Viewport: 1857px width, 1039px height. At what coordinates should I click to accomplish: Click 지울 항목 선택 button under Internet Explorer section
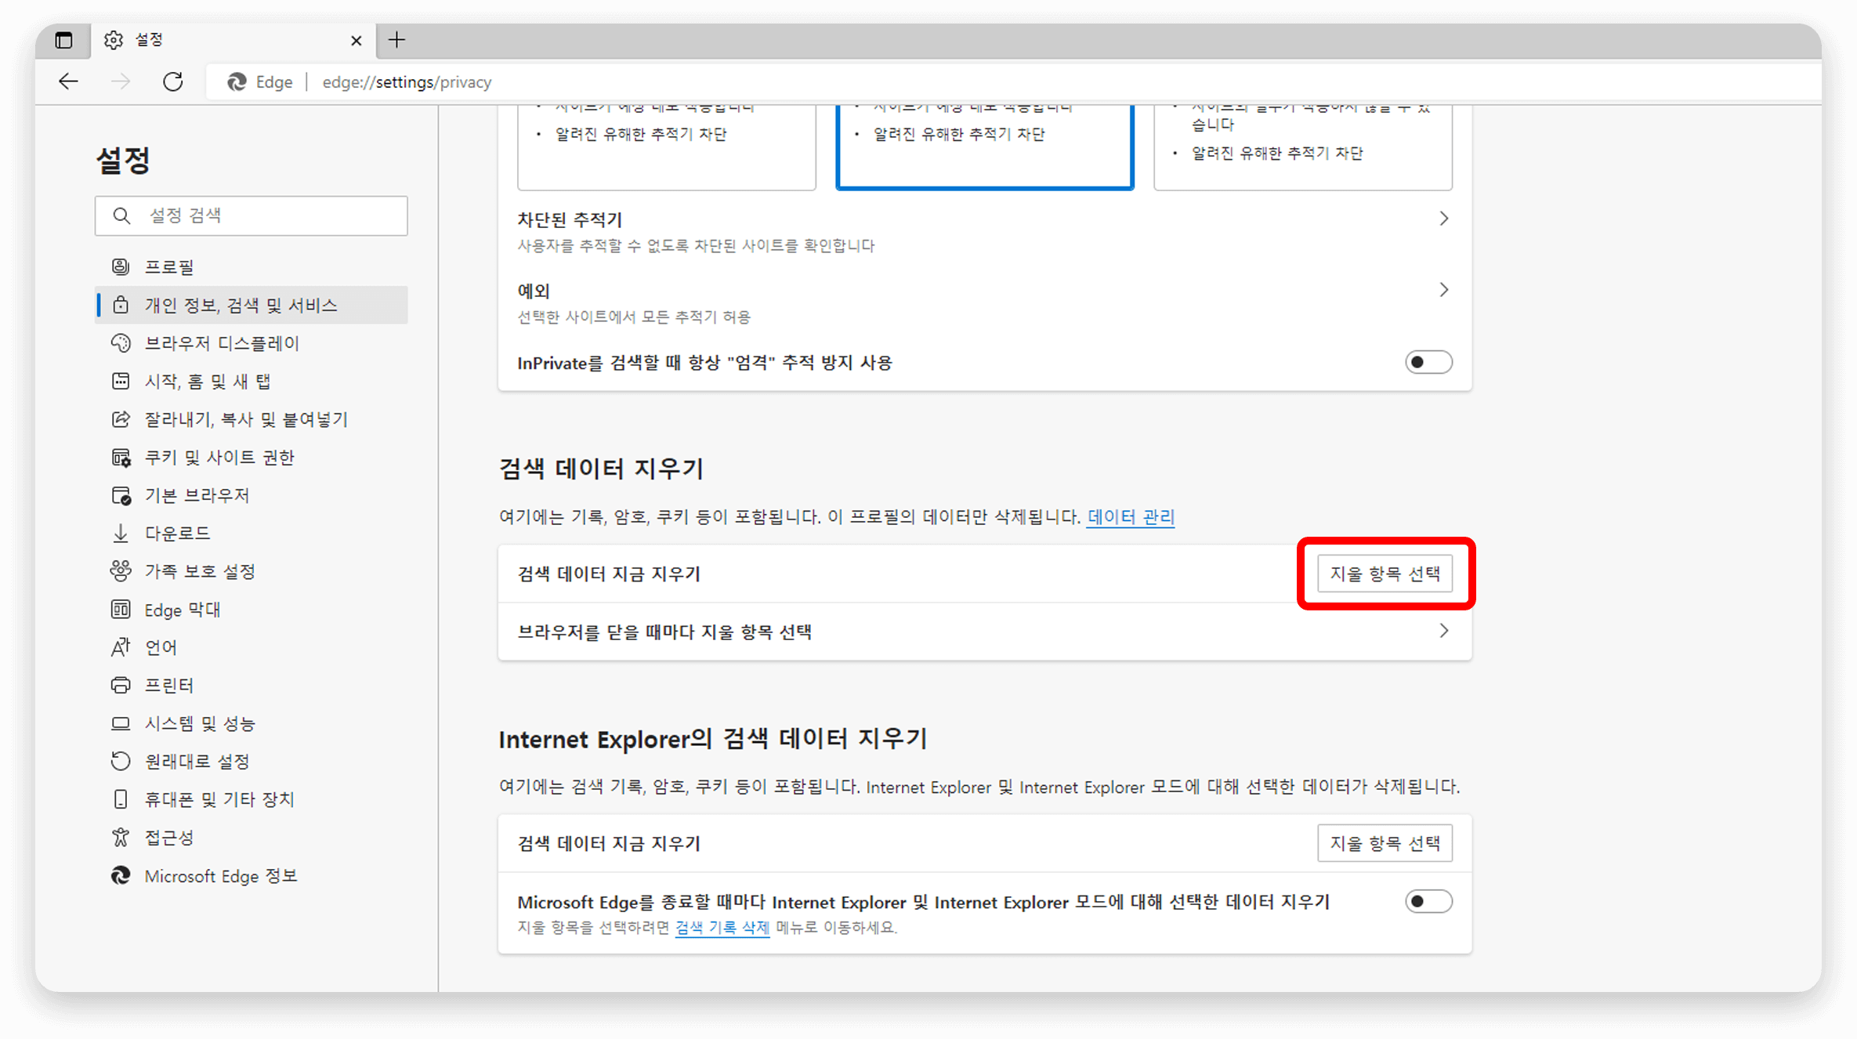(1385, 843)
